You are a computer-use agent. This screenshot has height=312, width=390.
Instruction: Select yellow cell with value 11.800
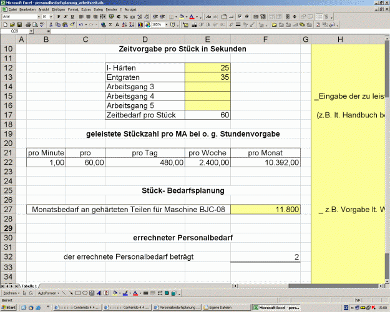pyautogui.click(x=265, y=210)
